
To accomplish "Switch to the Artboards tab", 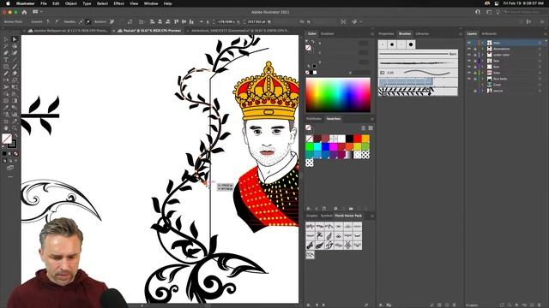I will pyautogui.click(x=489, y=34).
